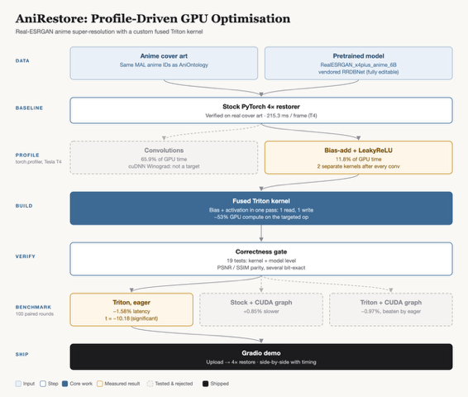Click the '11.8% of GPU time' text
Screen dimensions: 468x397
click(x=359, y=159)
